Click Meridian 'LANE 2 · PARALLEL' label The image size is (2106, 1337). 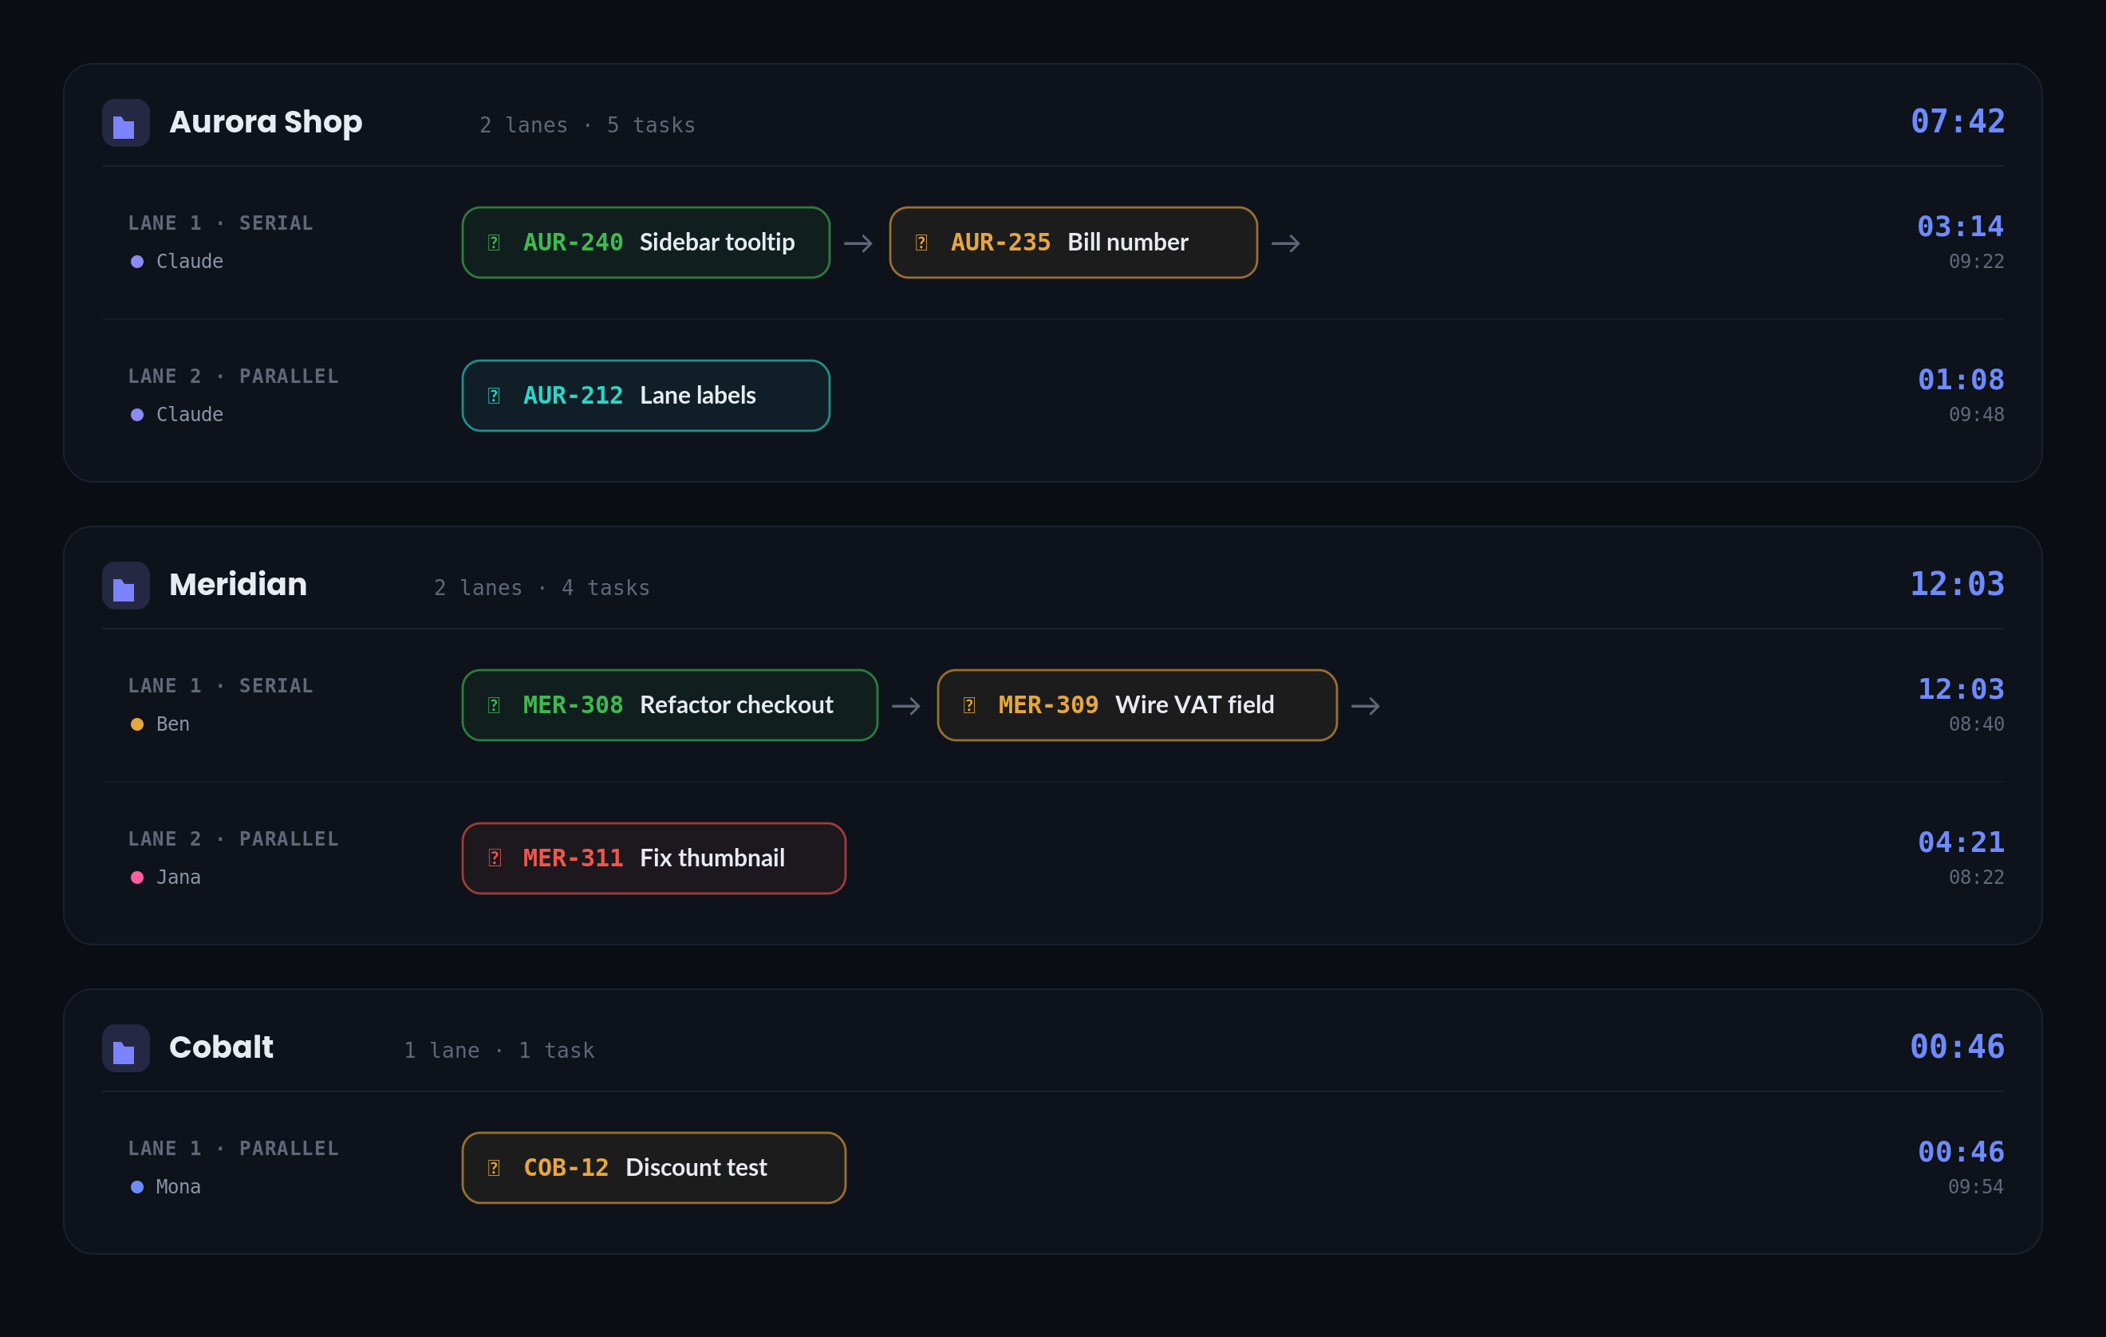[x=234, y=838]
